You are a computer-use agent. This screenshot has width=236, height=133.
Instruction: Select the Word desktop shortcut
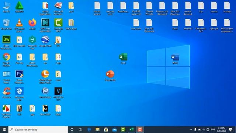175,58
